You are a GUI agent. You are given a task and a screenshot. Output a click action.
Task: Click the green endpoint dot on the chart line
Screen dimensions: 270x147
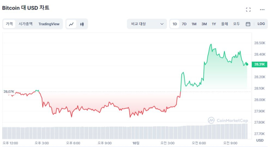[247, 64]
